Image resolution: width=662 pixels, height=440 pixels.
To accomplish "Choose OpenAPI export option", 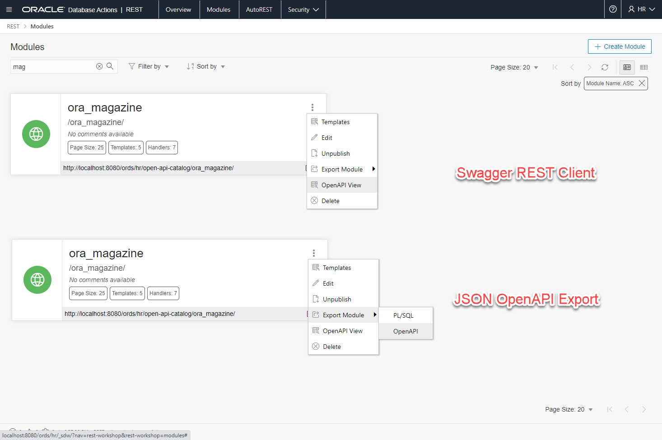I will tap(406, 331).
